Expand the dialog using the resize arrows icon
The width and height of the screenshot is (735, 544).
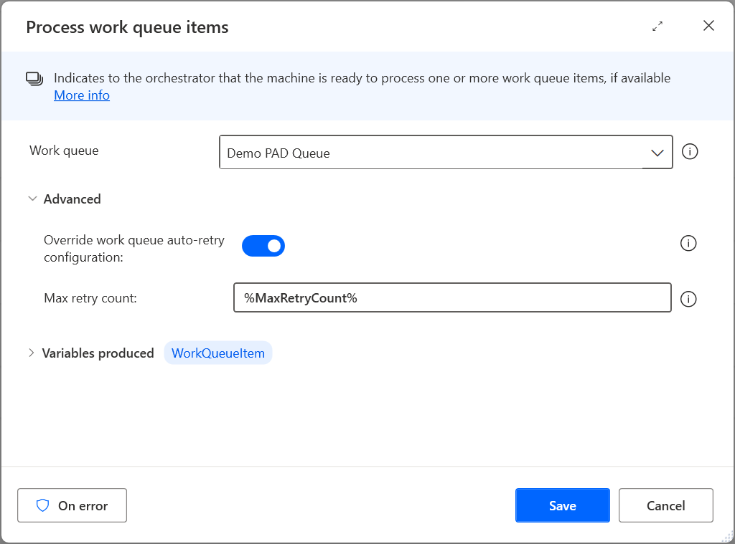point(657,26)
